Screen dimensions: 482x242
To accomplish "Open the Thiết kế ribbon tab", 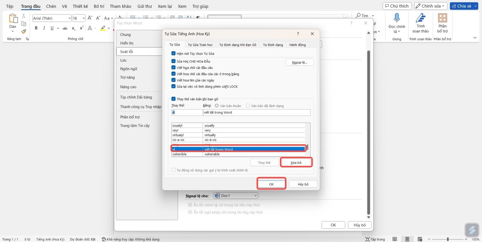I will tap(80, 6).
